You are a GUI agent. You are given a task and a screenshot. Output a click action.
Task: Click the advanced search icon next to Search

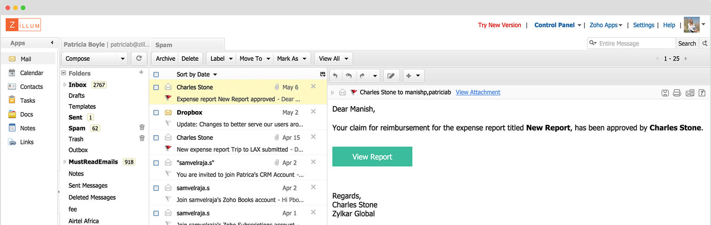click(x=705, y=43)
